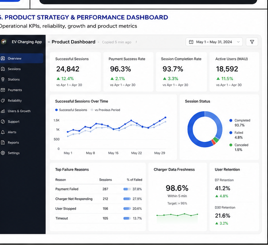Screen dimensions: 268x245
Task: Toggle Completed 93.7% donut legend entry
Action: (240, 123)
